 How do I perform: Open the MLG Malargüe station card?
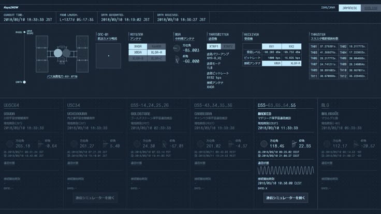coord(349,153)
